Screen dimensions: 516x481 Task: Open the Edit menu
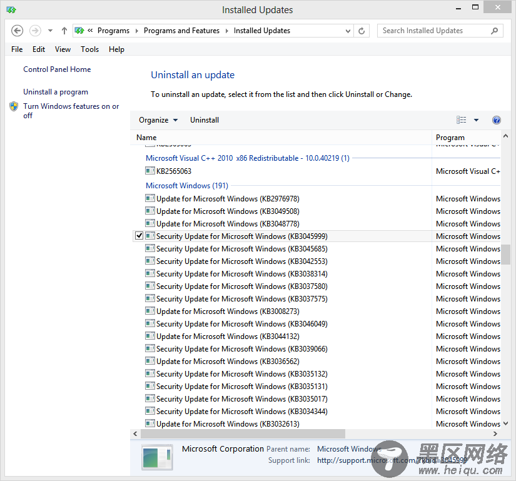coord(39,49)
